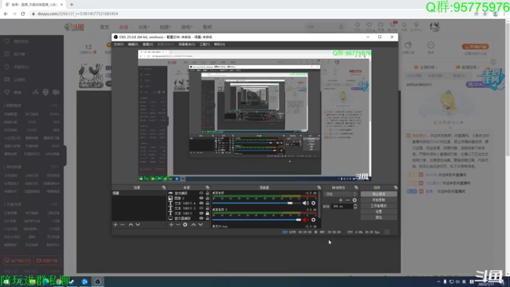
Task: Open Douyu watch history clock icon
Action: (x=358, y=25)
